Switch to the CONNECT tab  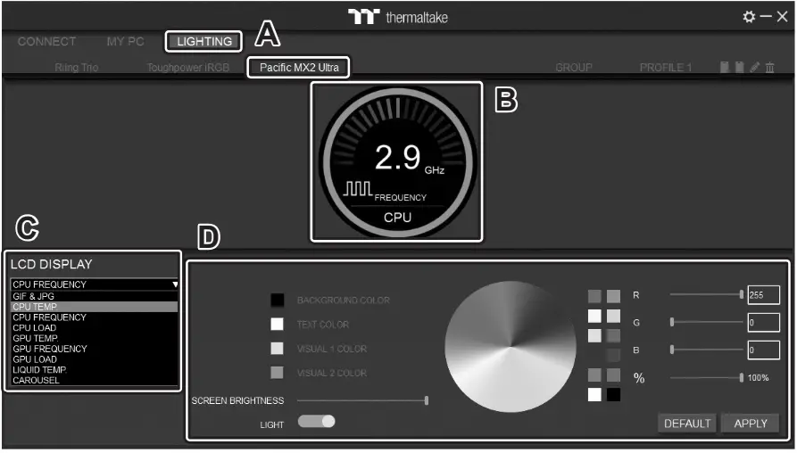tap(46, 42)
